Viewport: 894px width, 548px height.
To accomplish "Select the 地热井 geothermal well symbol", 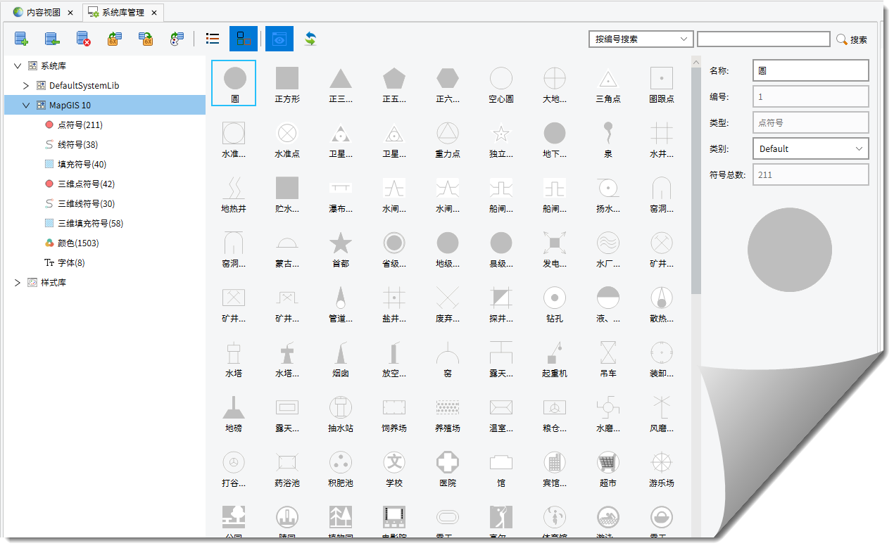I will (x=234, y=193).
